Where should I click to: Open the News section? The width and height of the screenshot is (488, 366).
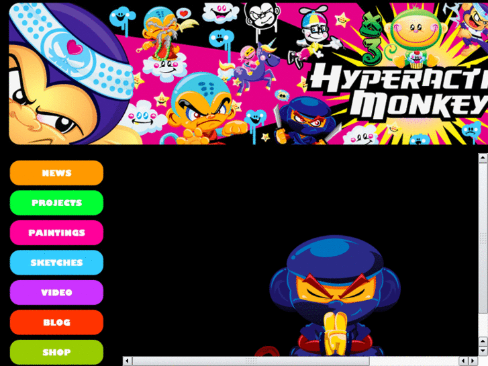[x=56, y=173]
